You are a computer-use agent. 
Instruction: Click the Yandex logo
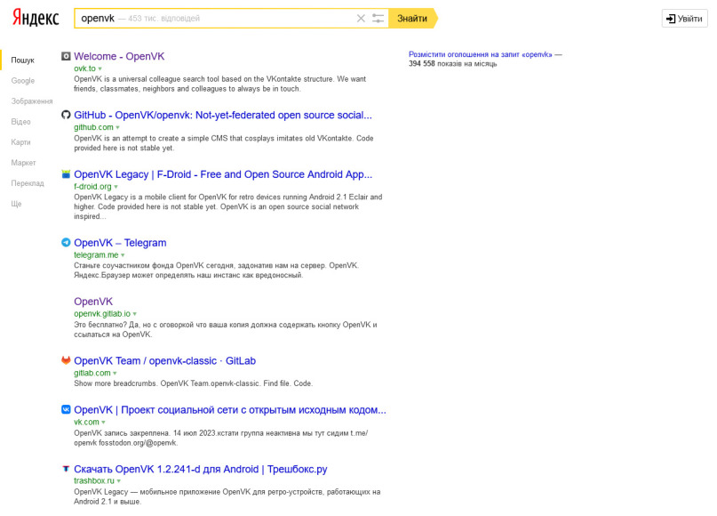36,18
